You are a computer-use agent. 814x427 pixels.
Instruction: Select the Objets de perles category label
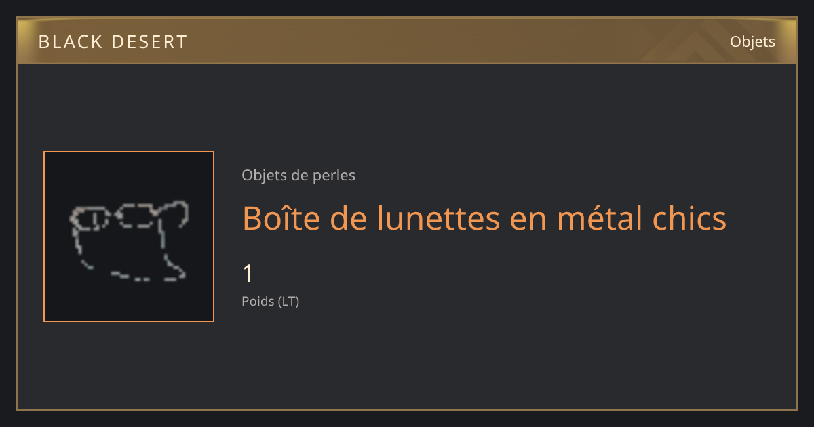[x=298, y=176]
